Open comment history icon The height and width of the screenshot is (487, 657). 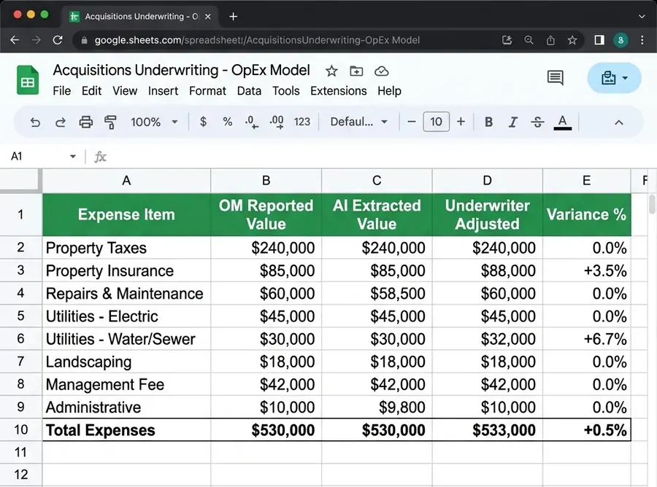click(x=556, y=77)
